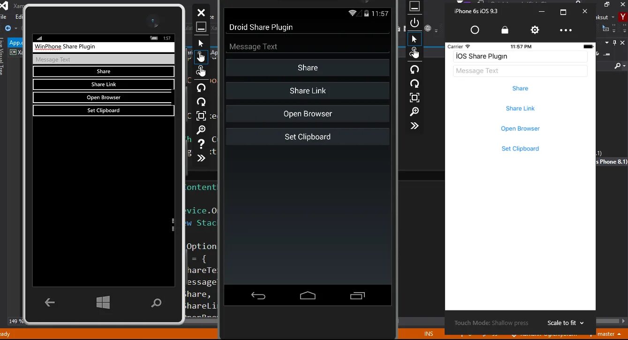The width and height of the screenshot is (628, 340).
Task: Open more options ellipsis in iPhone simulator
Action: coord(566,30)
